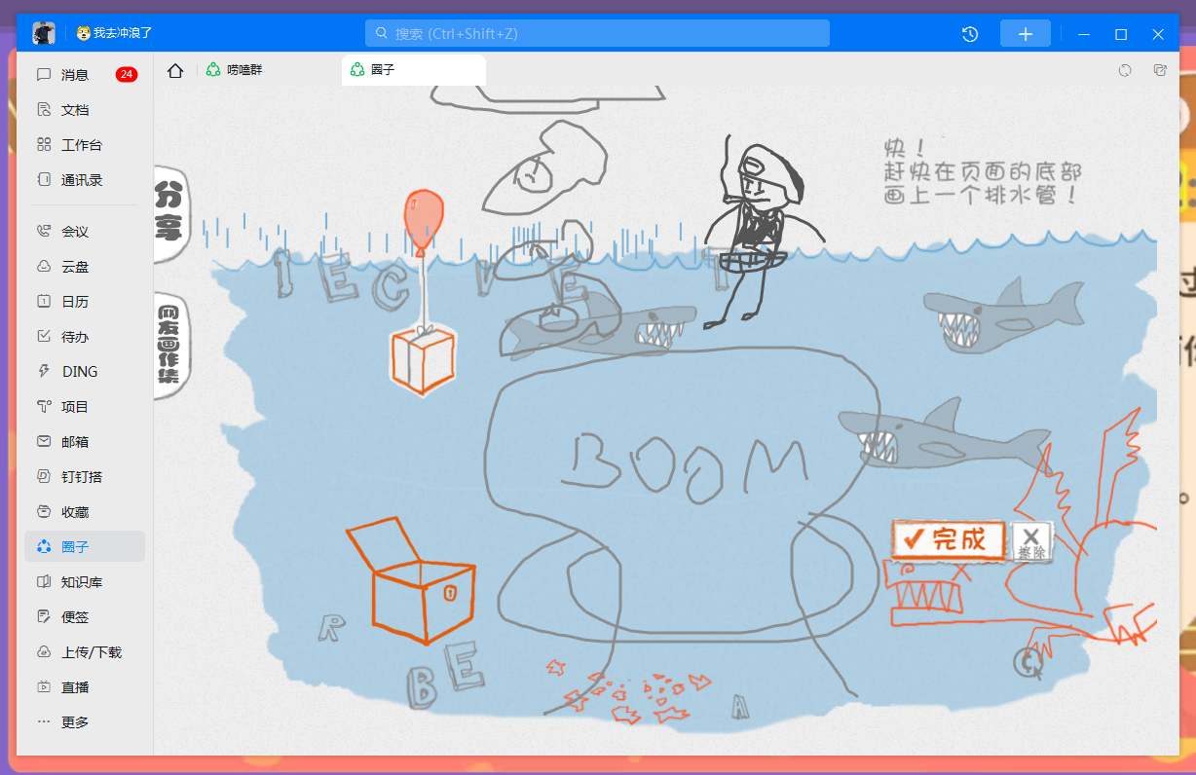Click the open treasure chest drawing
This screenshot has height=775, width=1196.
(x=410, y=580)
